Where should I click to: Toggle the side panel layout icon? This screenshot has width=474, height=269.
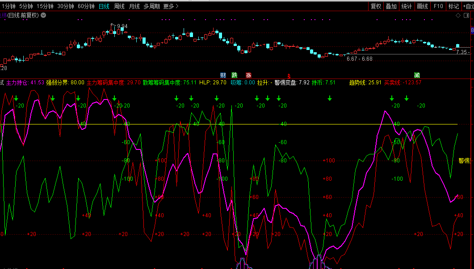pyautogui.click(x=465, y=15)
